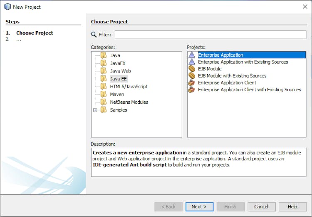This screenshot has width=312, height=217.
Task: Click the Enterprise Application Client icon
Action: pyautogui.click(x=191, y=83)
